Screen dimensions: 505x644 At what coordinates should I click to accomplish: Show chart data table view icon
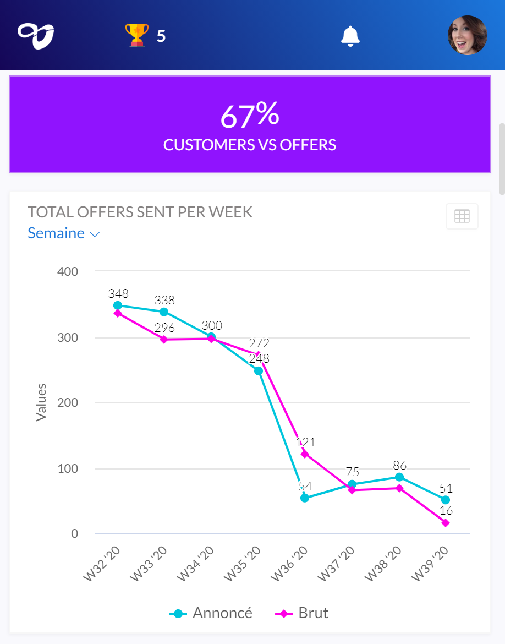[462, 216]
